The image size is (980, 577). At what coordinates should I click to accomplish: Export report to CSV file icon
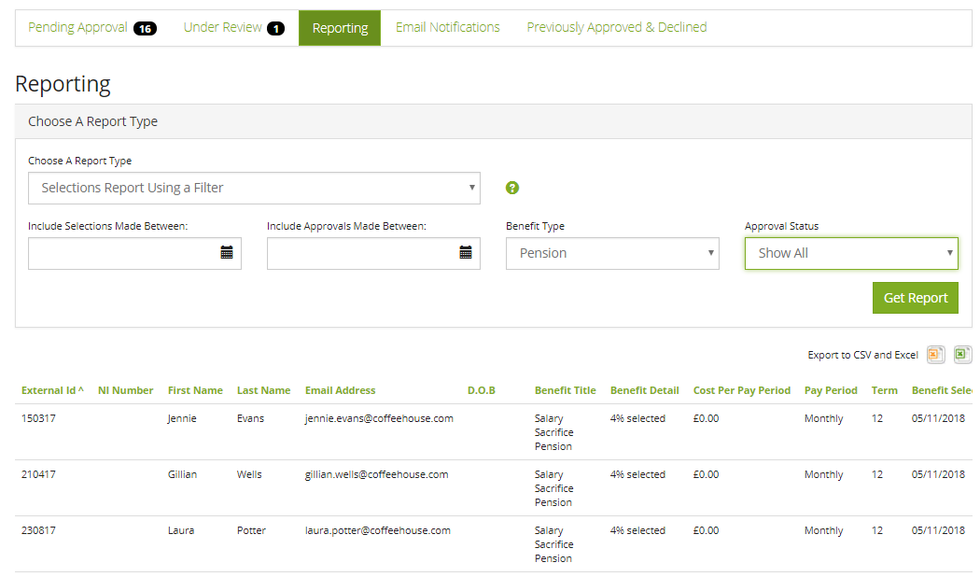click(935, 355)
